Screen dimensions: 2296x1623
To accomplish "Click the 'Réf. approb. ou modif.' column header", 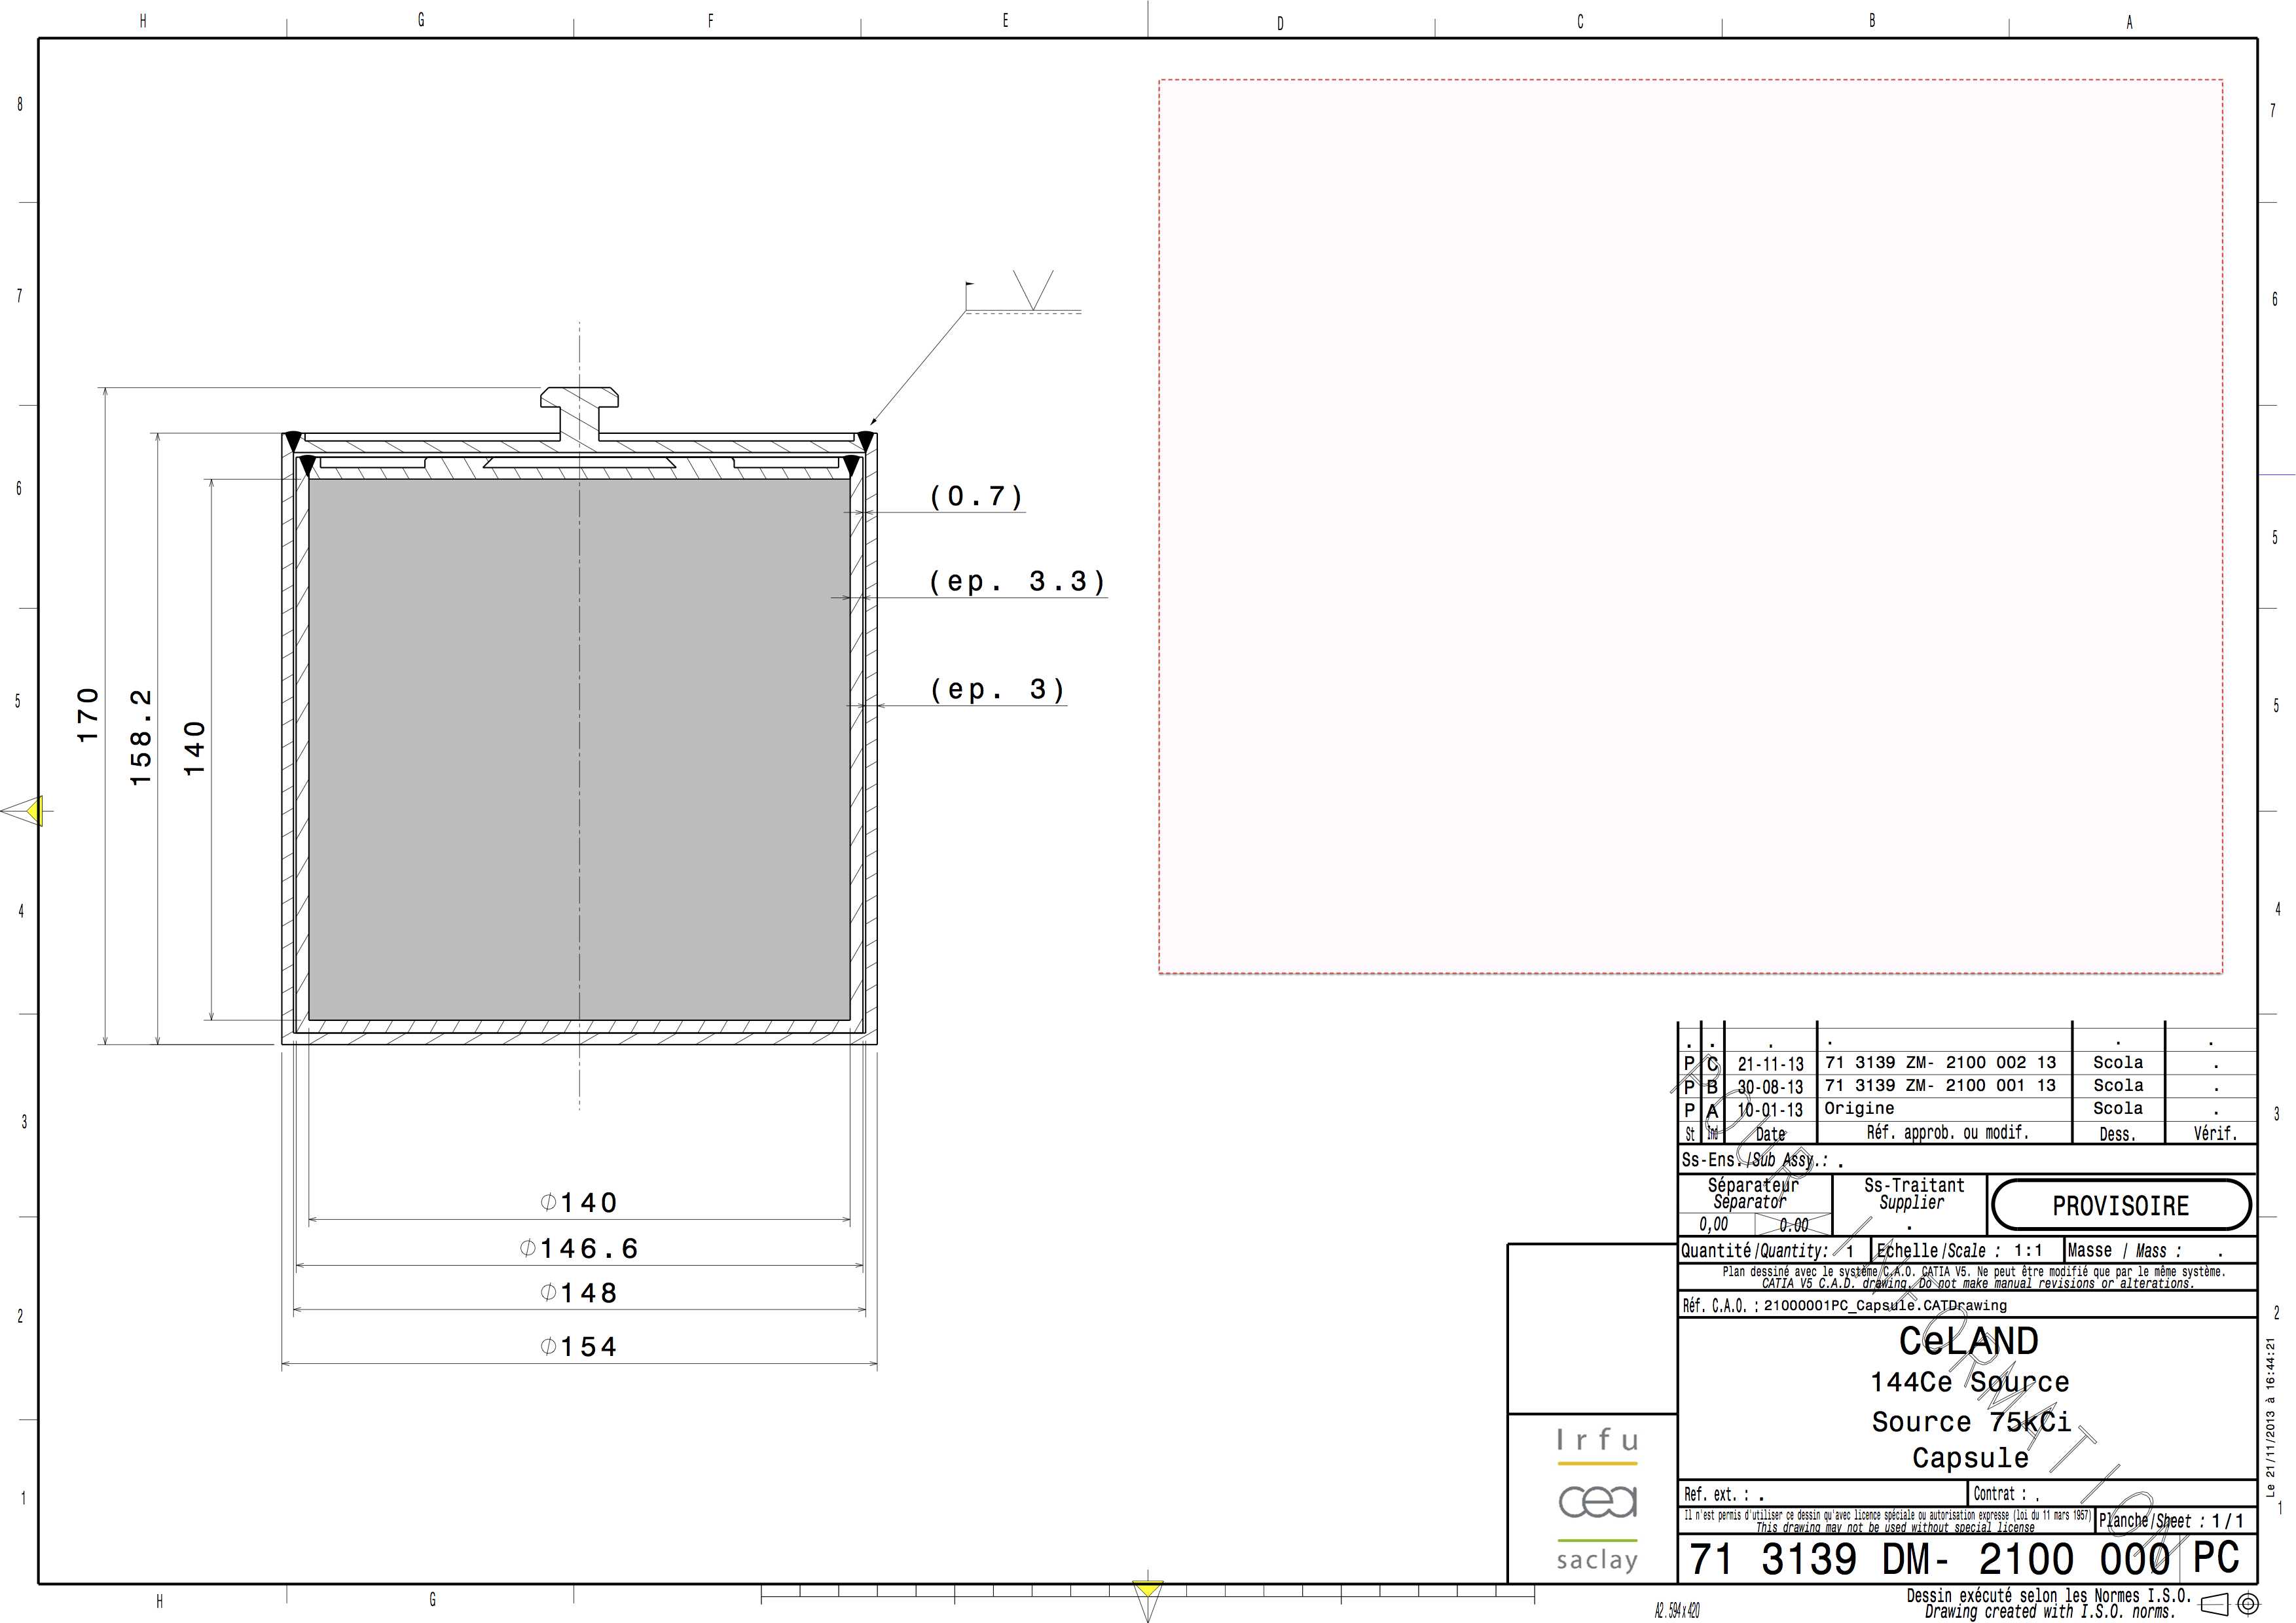I will point(1947,1132).
